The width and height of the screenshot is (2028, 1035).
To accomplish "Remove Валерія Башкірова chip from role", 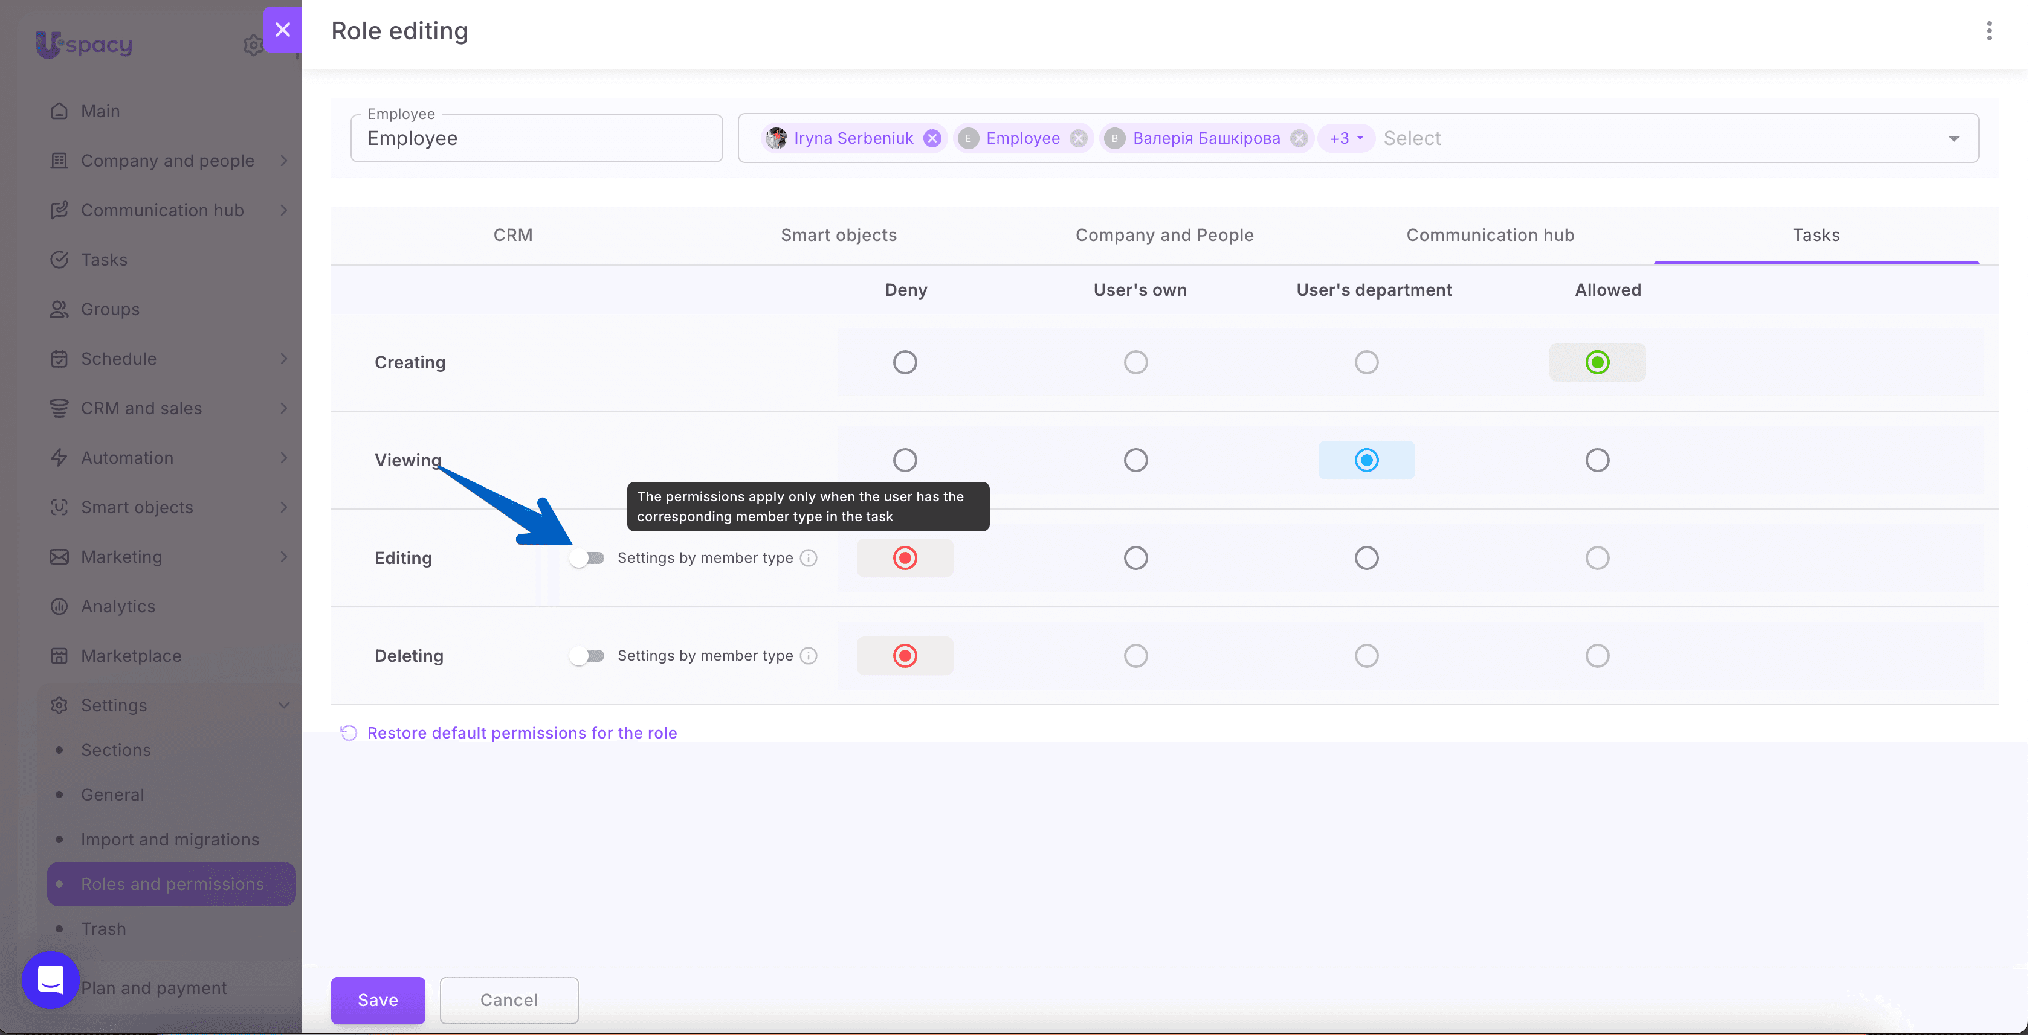I will coord(1299,138).
